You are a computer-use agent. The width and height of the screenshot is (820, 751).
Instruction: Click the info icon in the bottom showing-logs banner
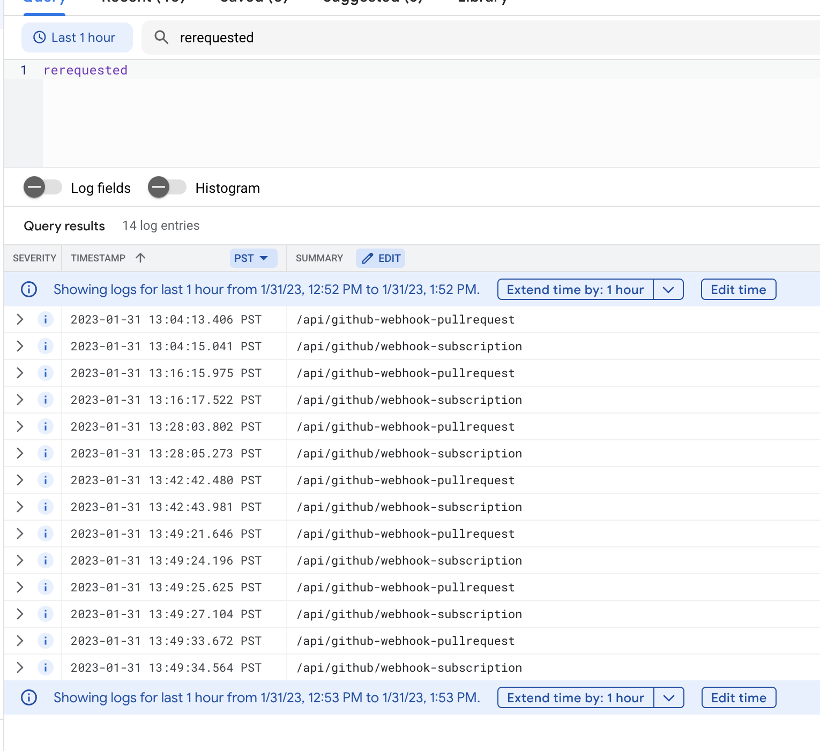pyautogui.click(x=28, y=697)
